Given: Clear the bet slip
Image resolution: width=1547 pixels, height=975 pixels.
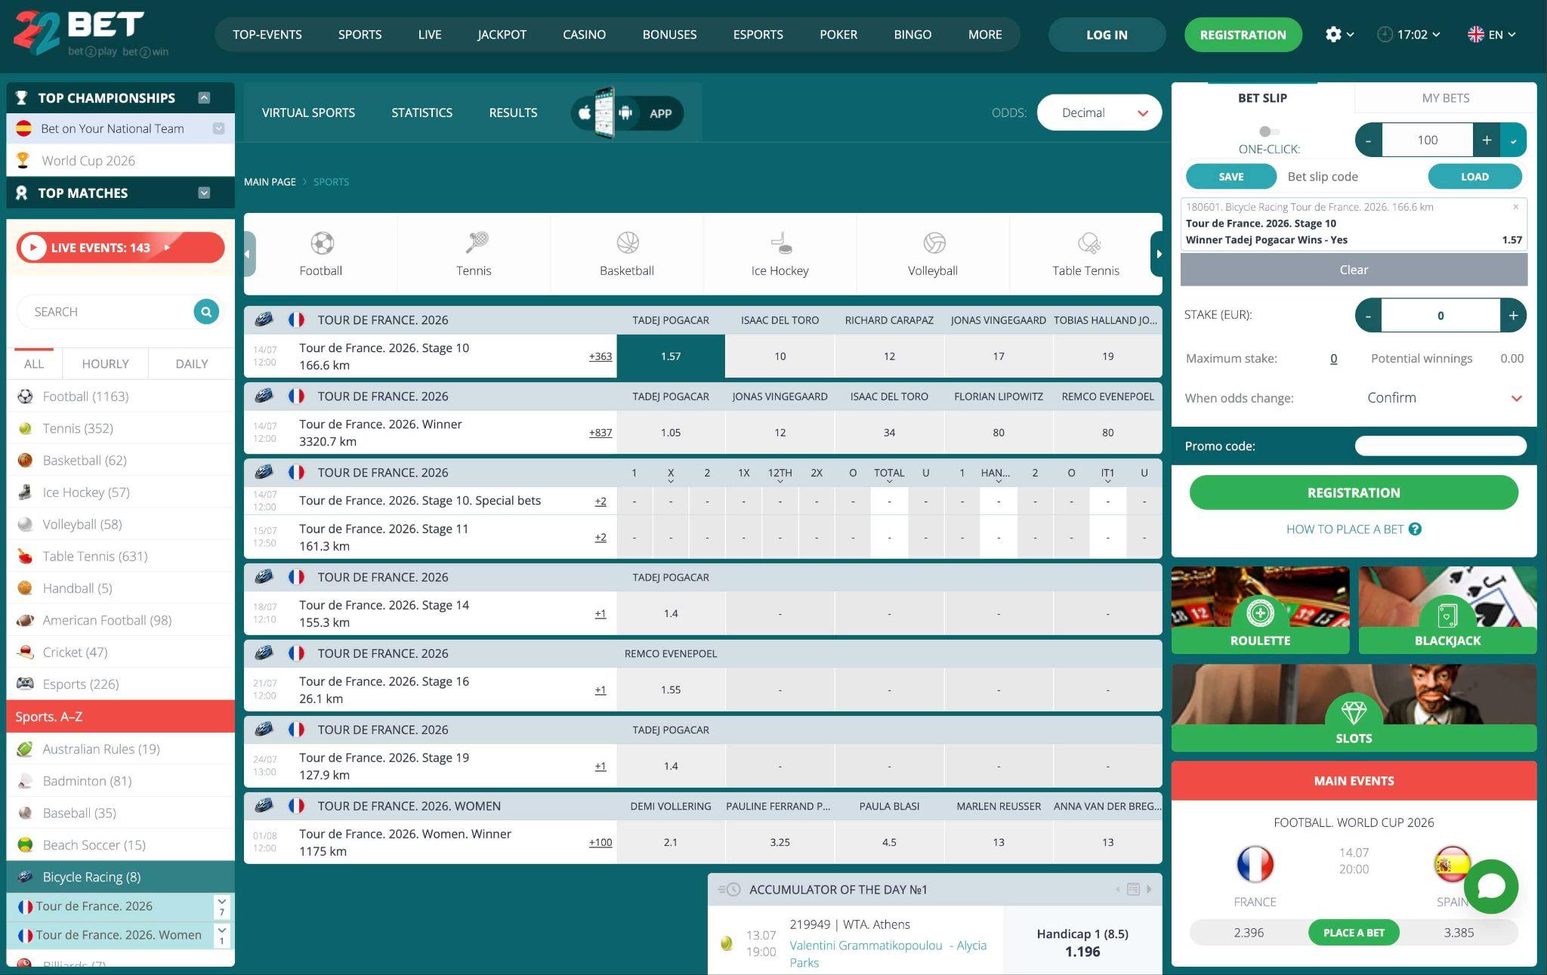Looking at the screenshot, I should tap(1354, 270).
